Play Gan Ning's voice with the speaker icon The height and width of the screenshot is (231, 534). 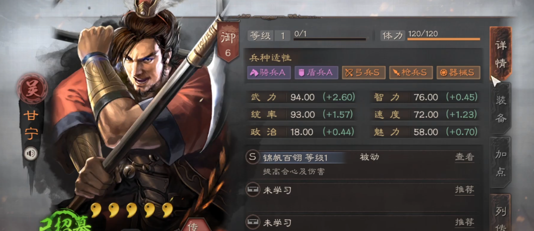(31, 154)
